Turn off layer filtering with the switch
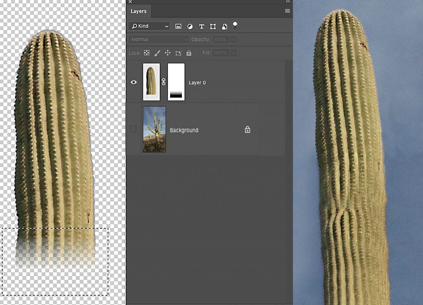The image size is (423, 305). coord(234,26)
